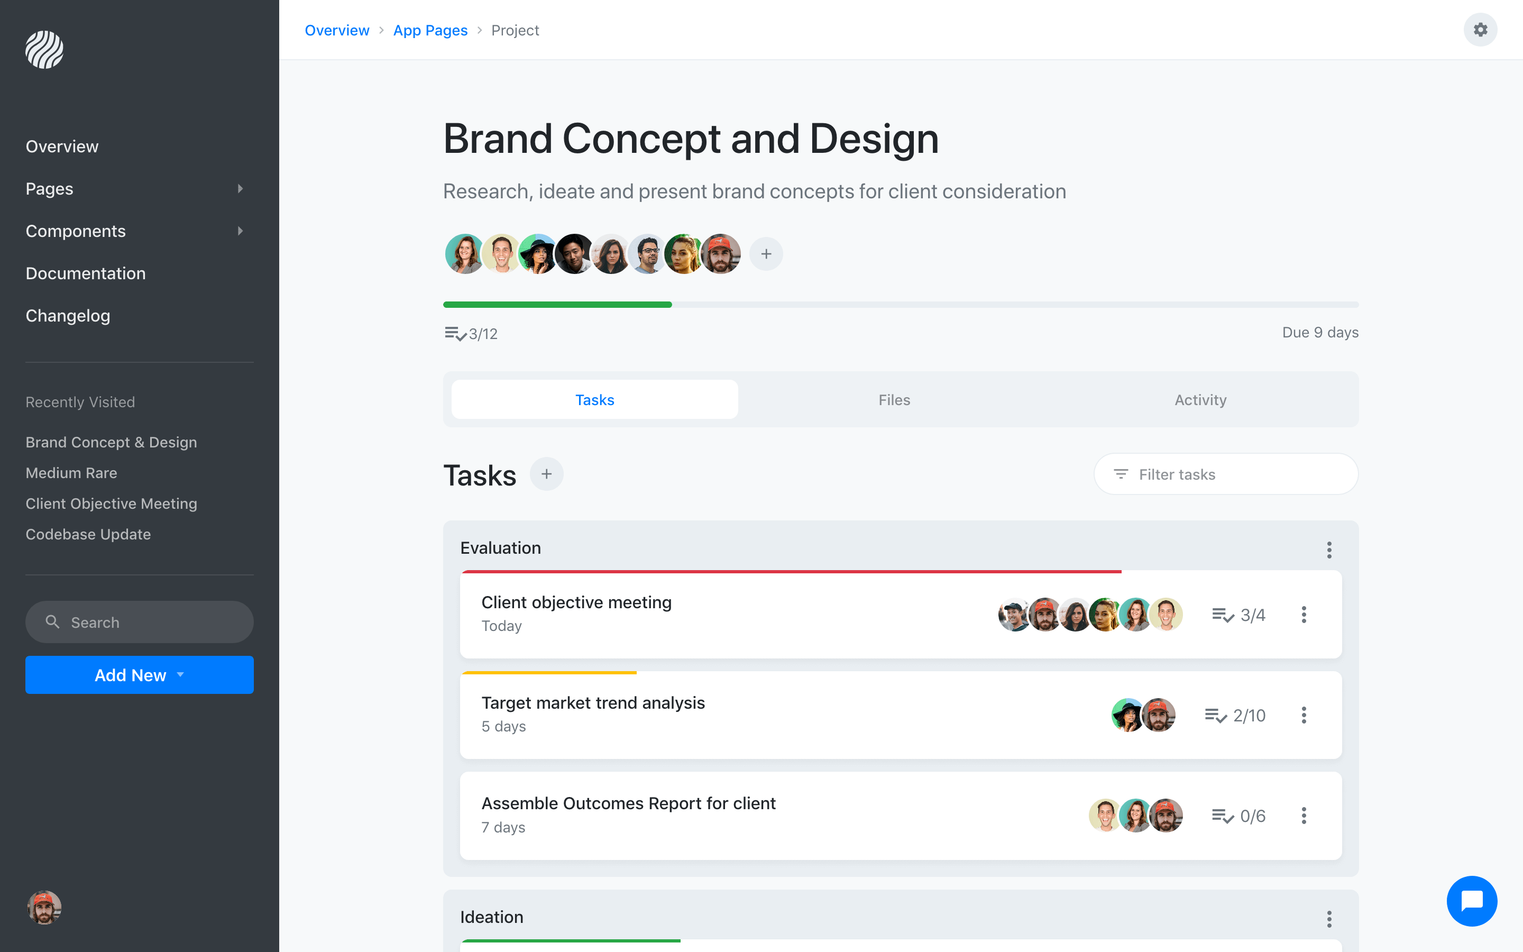Viewport: 1523px width, 952px height.
Task: Click the green project progress bar
Action: (557, 305)
